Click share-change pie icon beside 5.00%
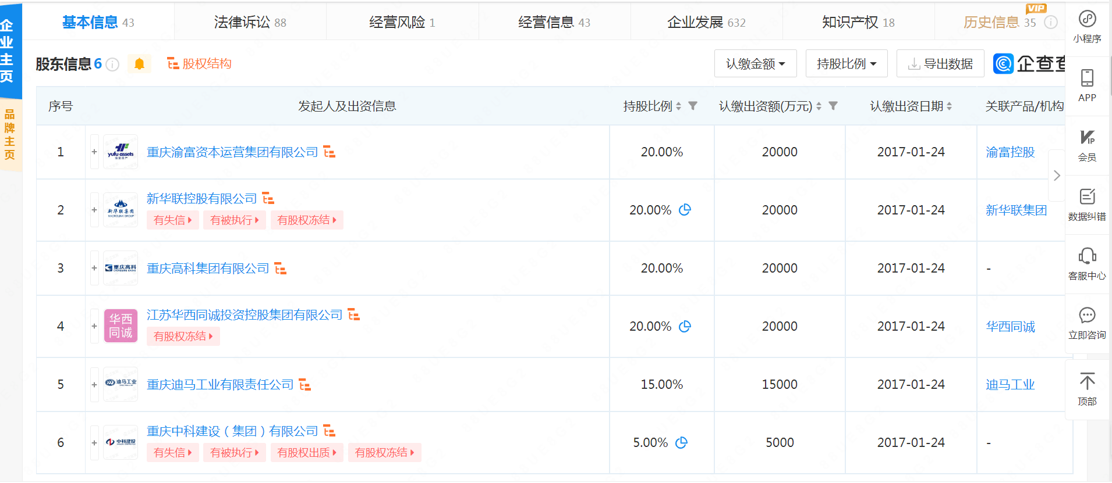The width and height of the screenshot is (1112, 483). tap(681, 442)
